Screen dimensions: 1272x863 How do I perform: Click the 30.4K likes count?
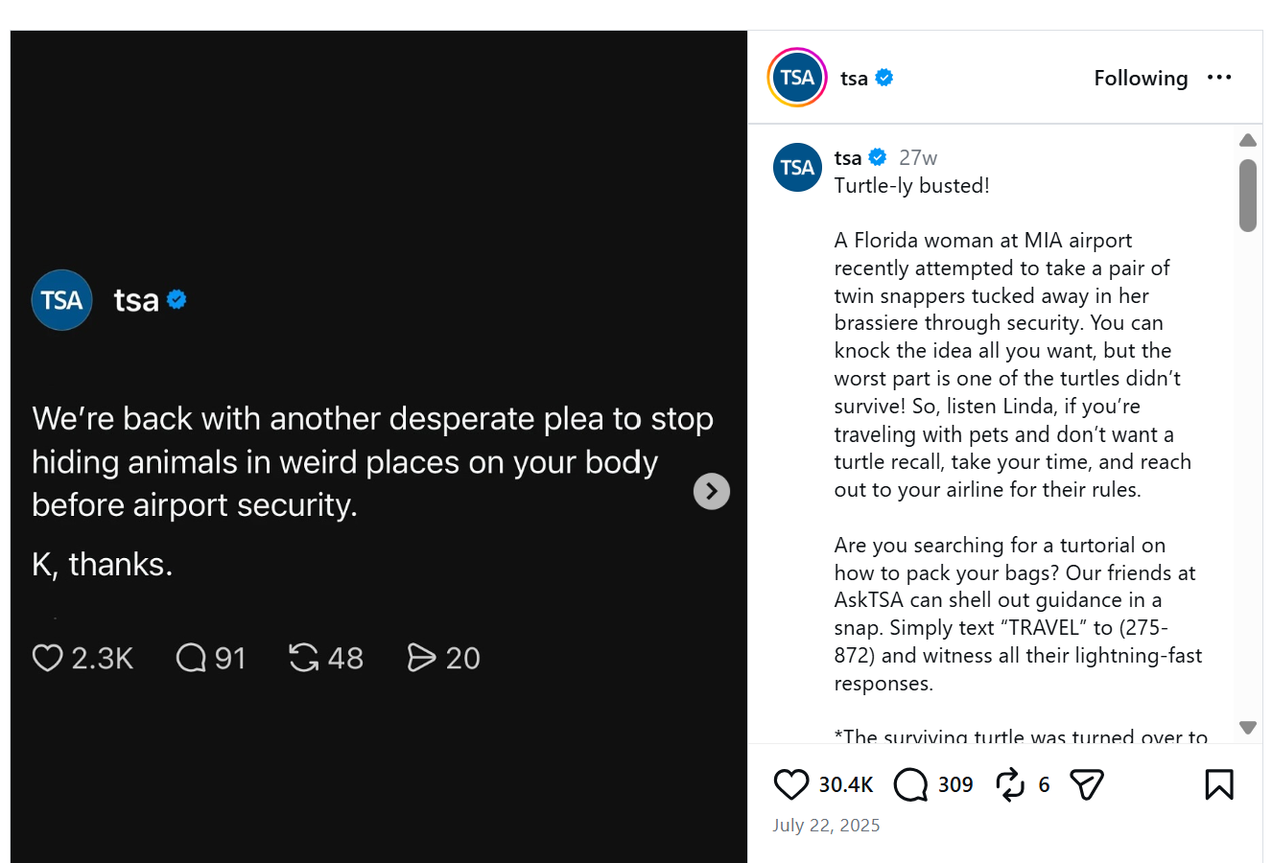click(x=846, y=785)
